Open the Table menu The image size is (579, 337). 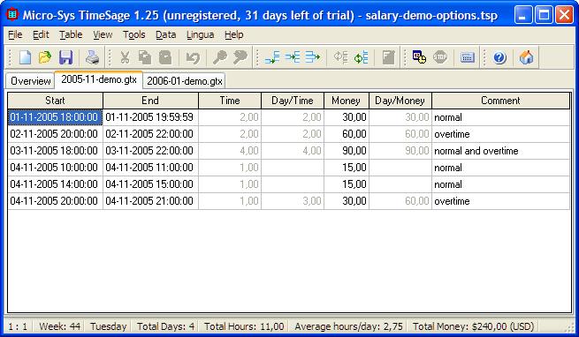[x=71, y=34]
